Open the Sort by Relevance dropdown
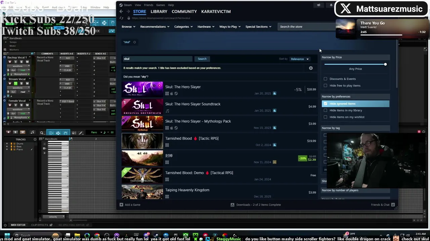The height and width of the screenshot is (241, 430). point(300,59)
